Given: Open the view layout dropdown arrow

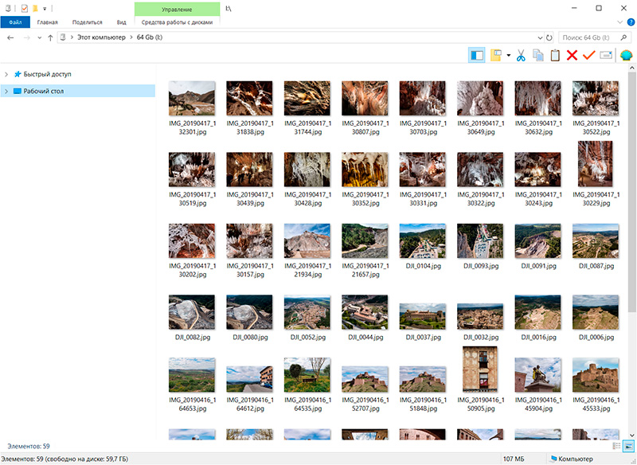Looking at the screenshot, I should [508, 56].
